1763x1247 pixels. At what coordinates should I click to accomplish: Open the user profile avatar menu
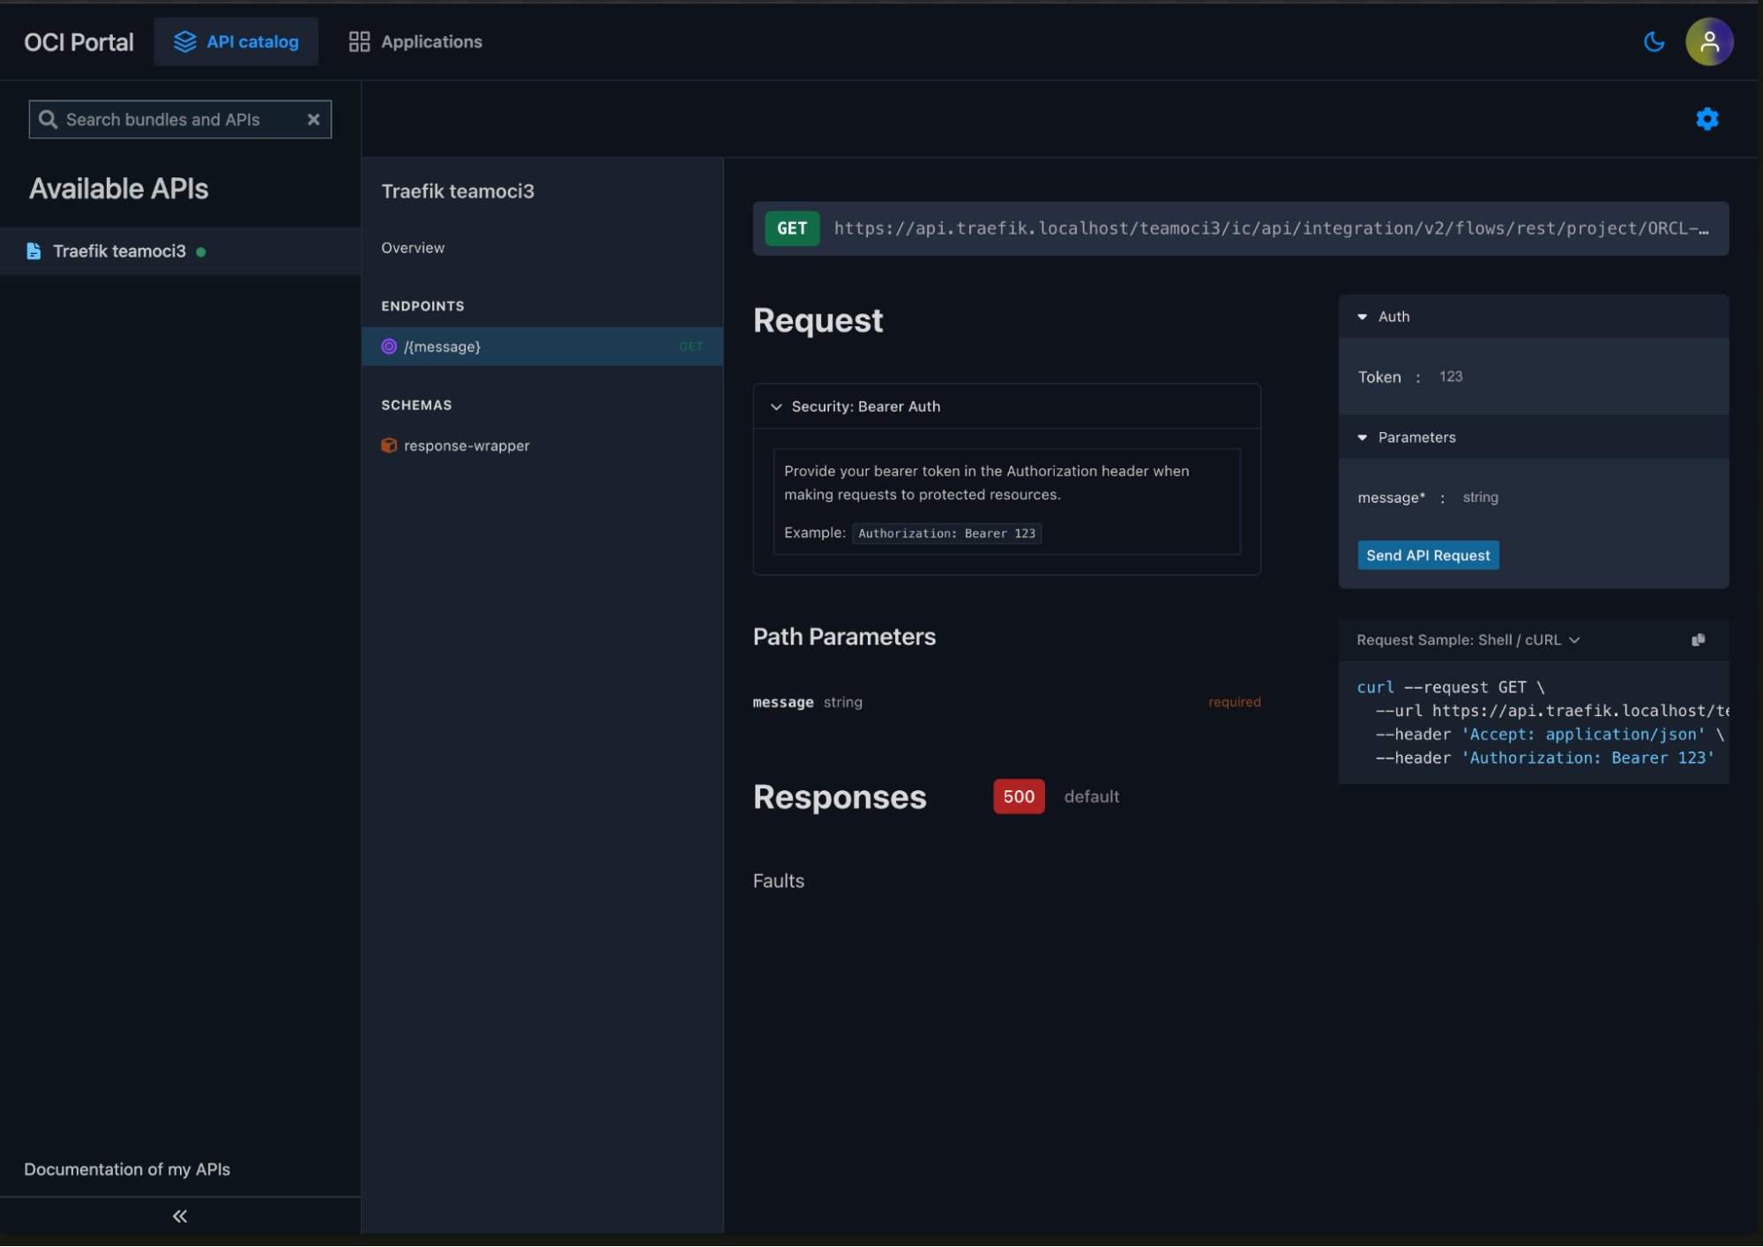[x=1708, y=41]
